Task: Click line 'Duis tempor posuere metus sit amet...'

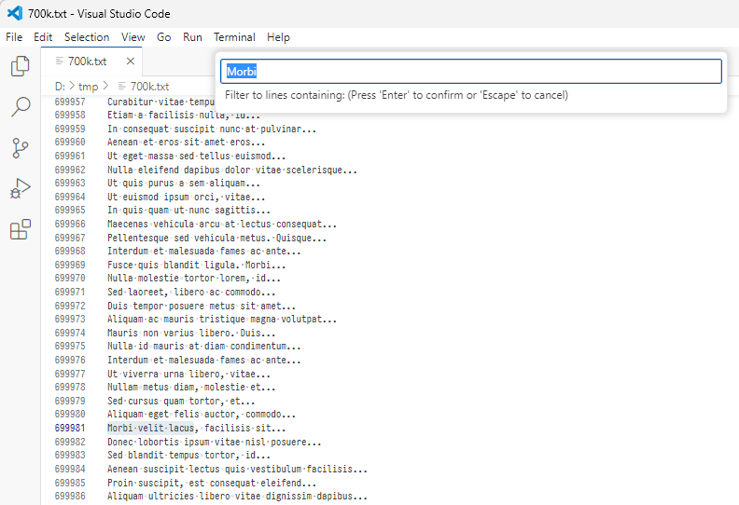Action: [x=202, y=306]
